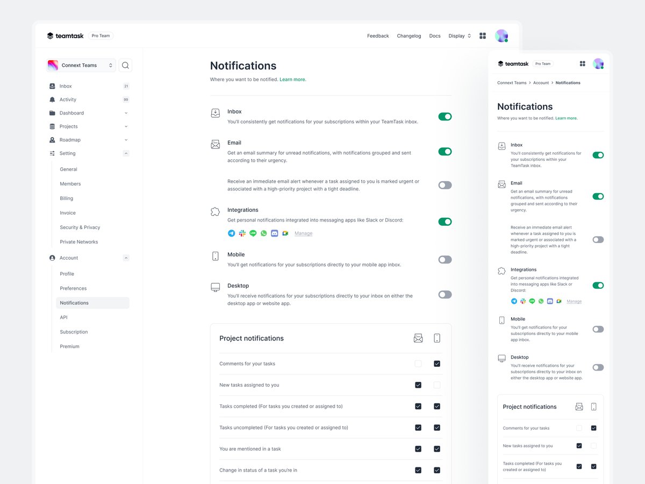Open the user avatar in main header
645x484 pixels.
501,36
